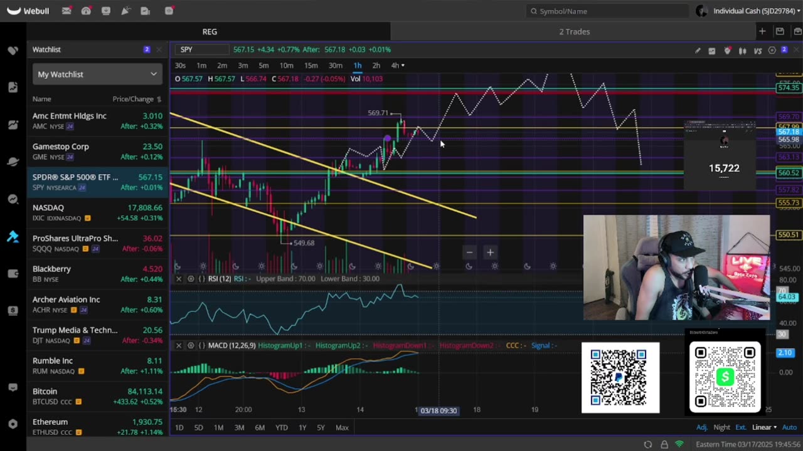Select Amc Entmt Hldgs Inc watchlist row
This screenshot has height=451, width=803.
[97, 121]
